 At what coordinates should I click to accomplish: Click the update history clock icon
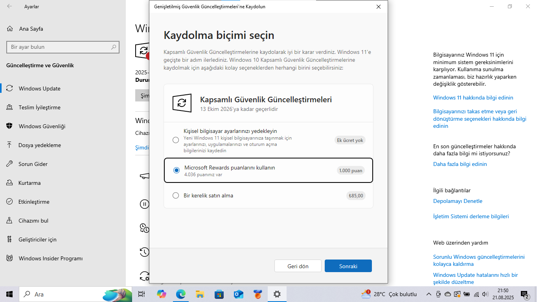(144, 251)
